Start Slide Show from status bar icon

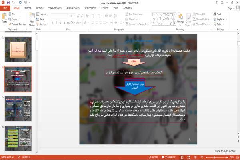pyautogui.click(x=202, y=157)
